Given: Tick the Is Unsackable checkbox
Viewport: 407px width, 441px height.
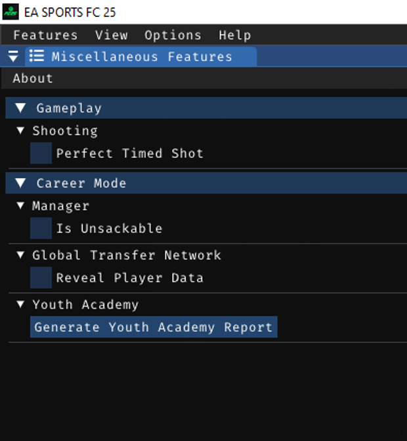Looking at the screenshot, I should pyautogui.click(x=41, y=229).
